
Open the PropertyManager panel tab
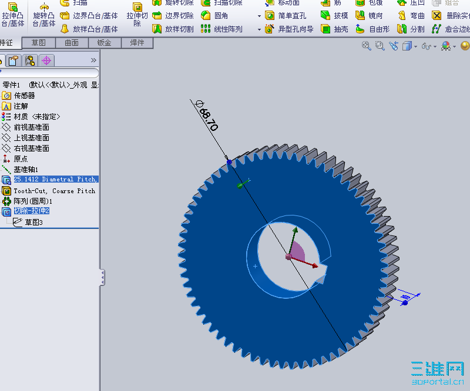coord(14,61)
